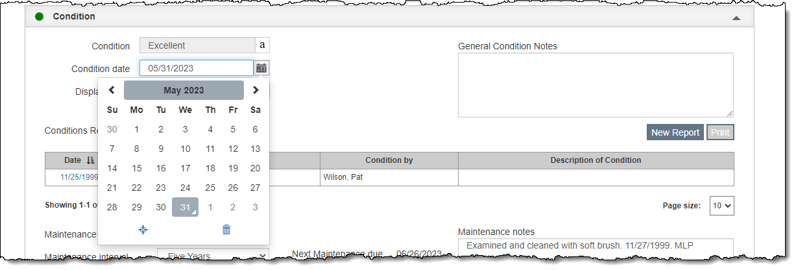Click the calendar icon beside Condition date
The image size is (796, 270).
click(x=261, y=68)
